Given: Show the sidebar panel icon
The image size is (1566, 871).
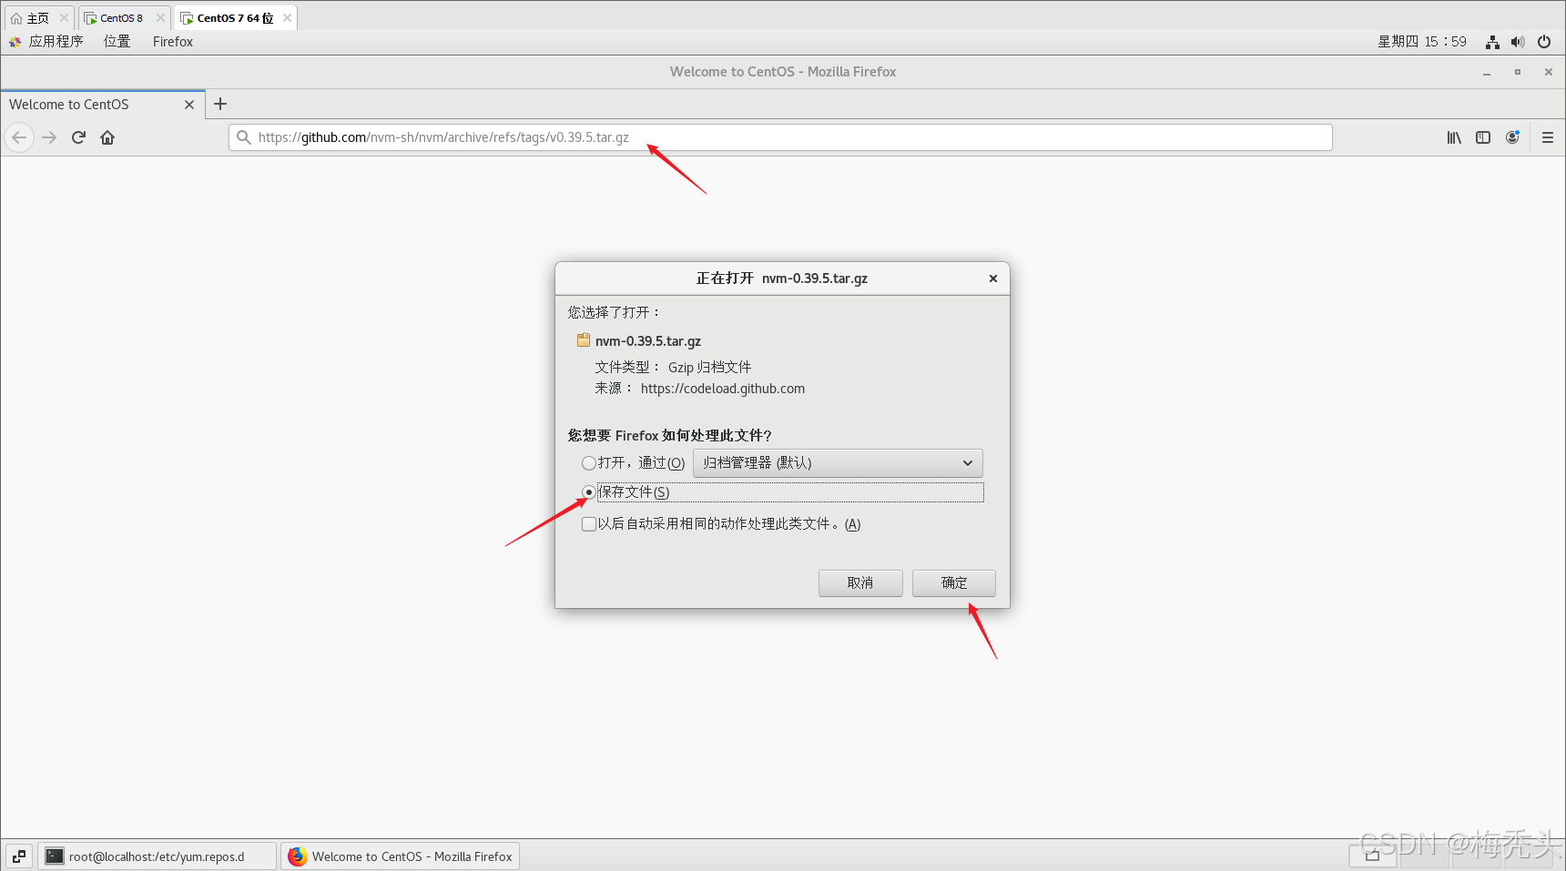Looking at the screenshot, I should tap(1483, 137).
